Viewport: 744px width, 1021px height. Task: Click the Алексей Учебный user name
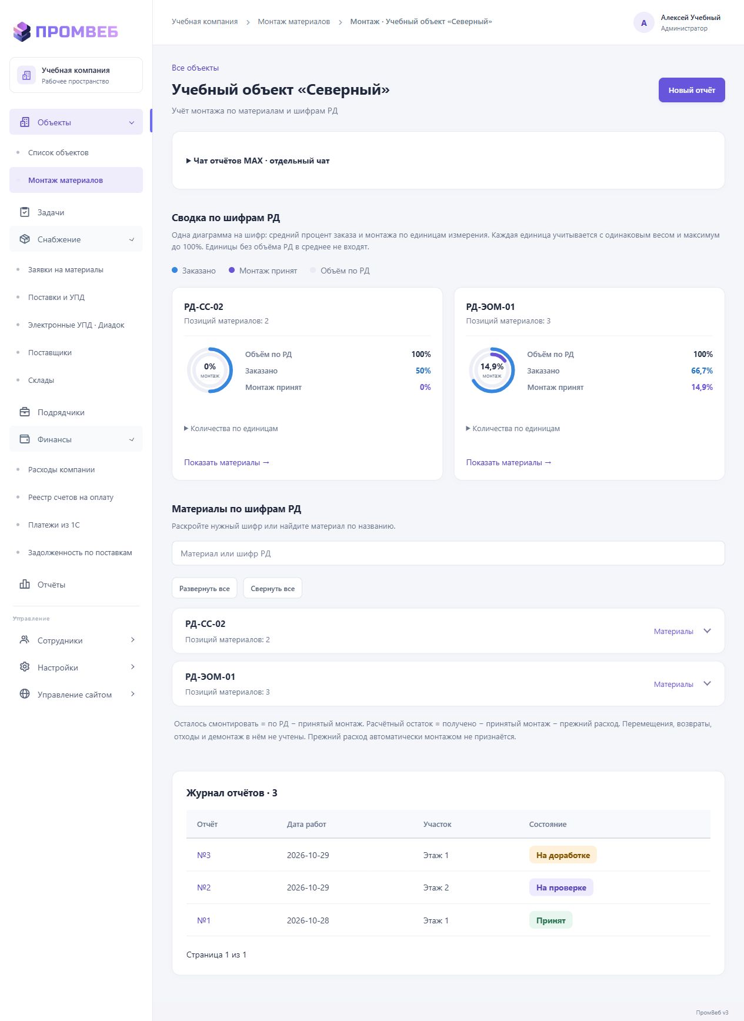tap(690, 18)
